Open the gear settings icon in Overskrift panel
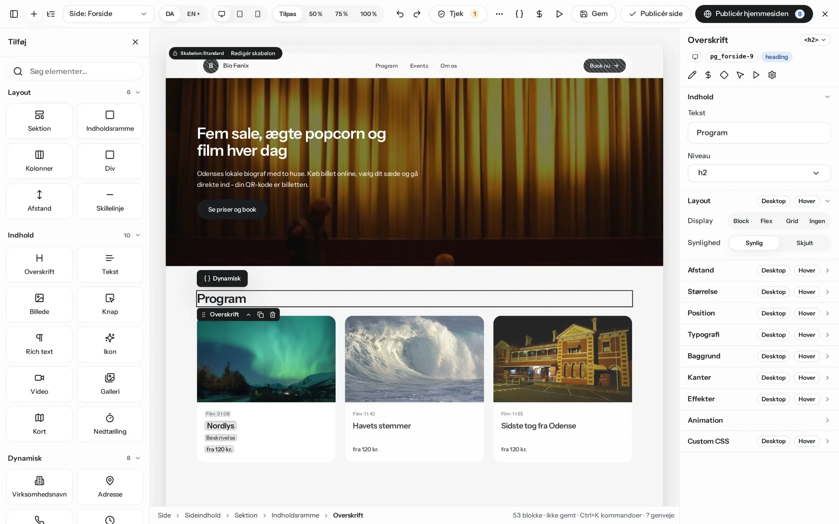 [x=772, y=75]
